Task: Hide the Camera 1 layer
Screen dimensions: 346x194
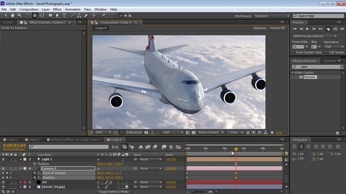Action: click(x=3, y=169)
